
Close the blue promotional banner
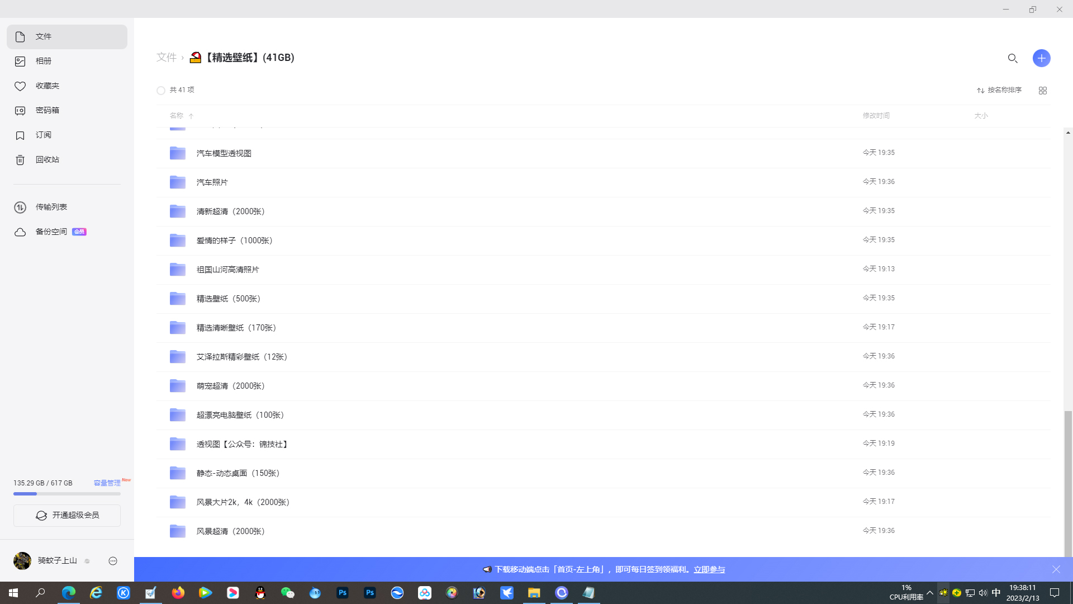click(1056, 569)
